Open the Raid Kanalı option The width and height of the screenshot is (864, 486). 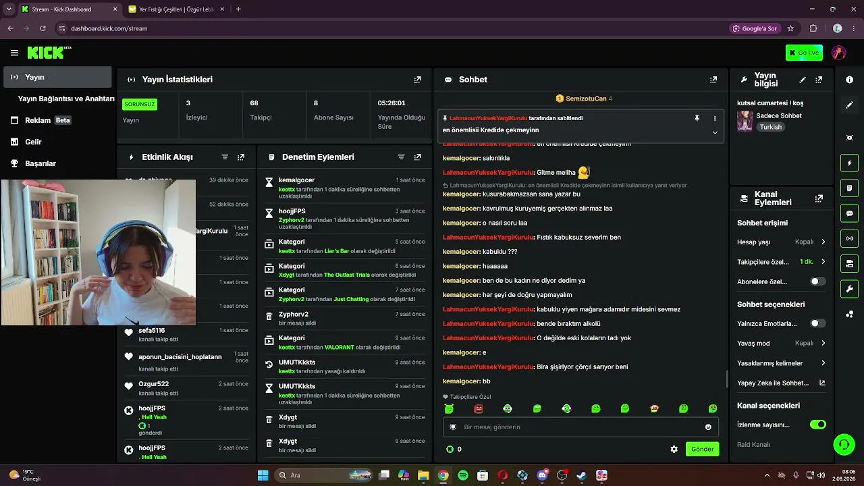point(753,444)
